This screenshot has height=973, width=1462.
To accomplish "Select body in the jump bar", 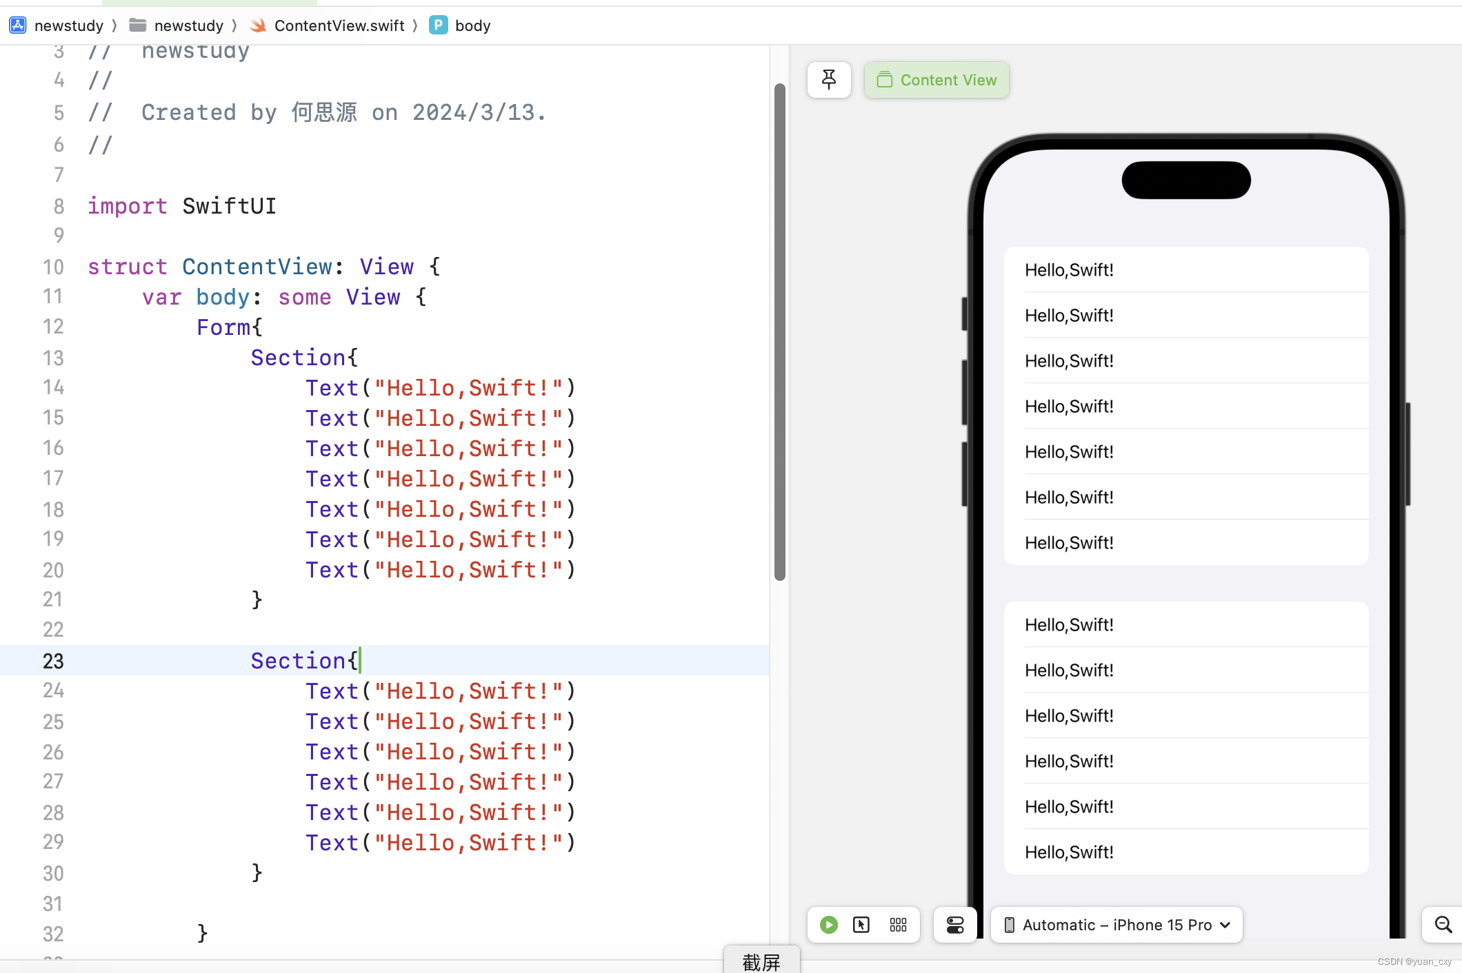I will [472, 25].
